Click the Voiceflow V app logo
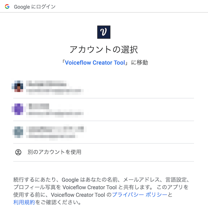Viewport: 208px width, 207px height. [104, 32]
